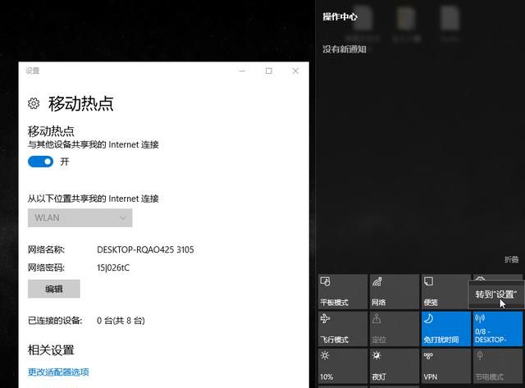Toggle the 平板模式 quick action tile

click(343, 292)
